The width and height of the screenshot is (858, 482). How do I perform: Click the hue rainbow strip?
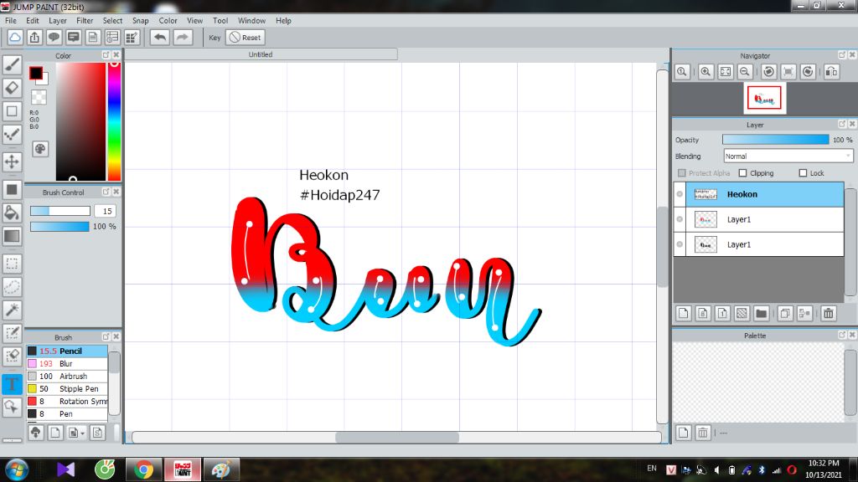pos(114,121)
